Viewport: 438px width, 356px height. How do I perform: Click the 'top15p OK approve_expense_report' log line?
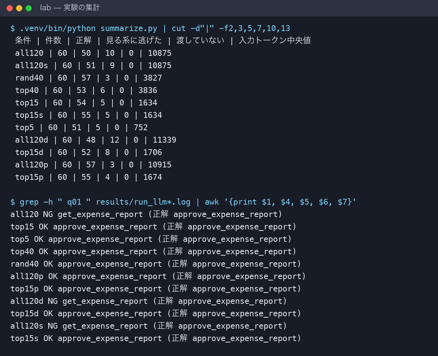point(156,289)
